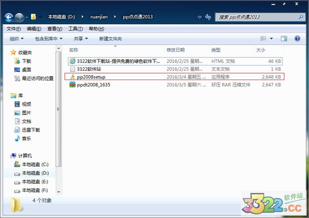Open the 文件(F) menu
This screenshot has width=309, height=218.
click(14, 29)
